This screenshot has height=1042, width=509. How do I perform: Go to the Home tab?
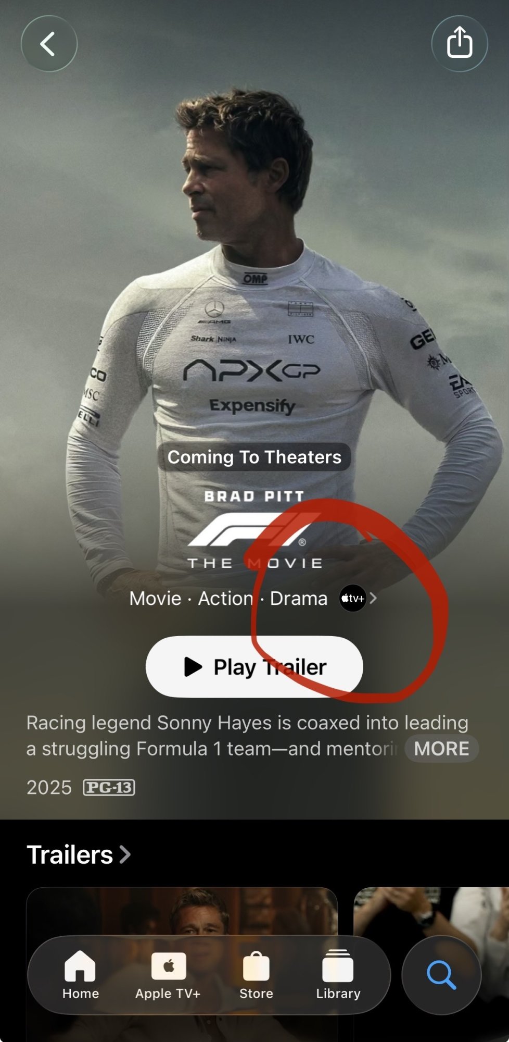coord(80,975)
